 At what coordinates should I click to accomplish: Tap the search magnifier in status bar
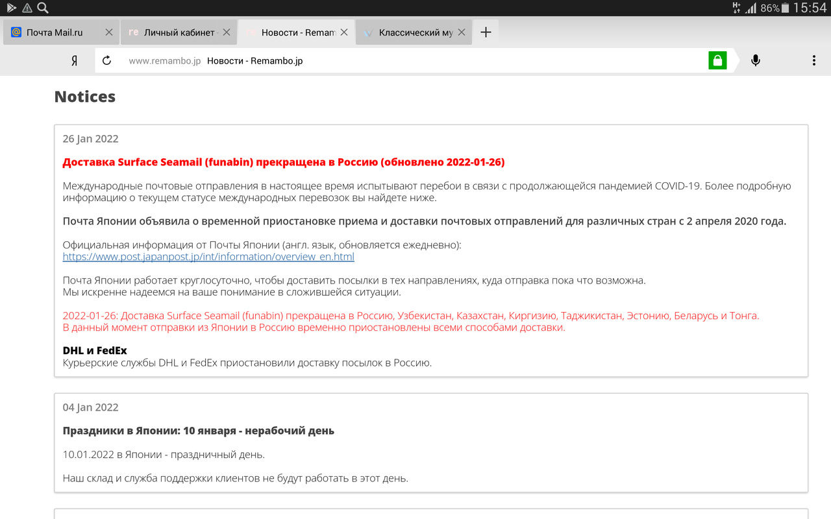[x=43, y=8]
